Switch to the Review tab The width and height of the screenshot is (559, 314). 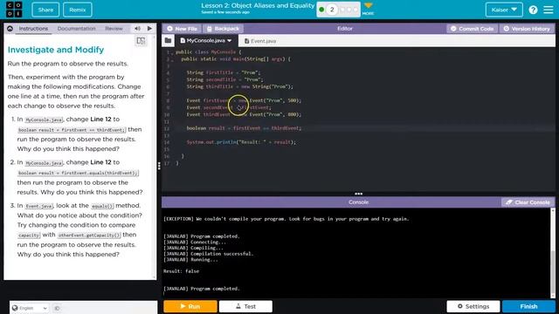point(114,29)
